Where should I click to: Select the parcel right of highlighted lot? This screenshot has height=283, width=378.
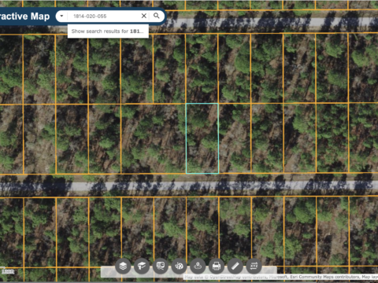click(x=235, y=138)
